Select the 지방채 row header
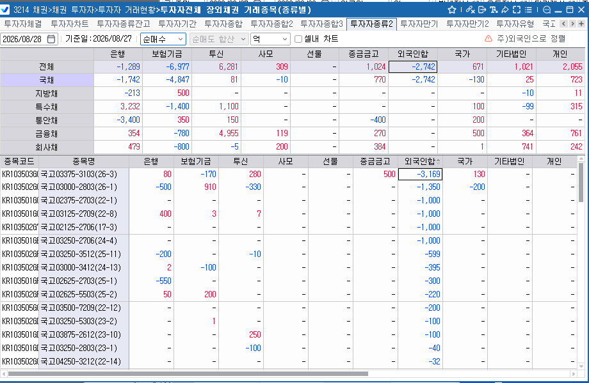Image resolution: width=589 pixels, height=383 pixels. pyautogui.click(x=47, y=93)
